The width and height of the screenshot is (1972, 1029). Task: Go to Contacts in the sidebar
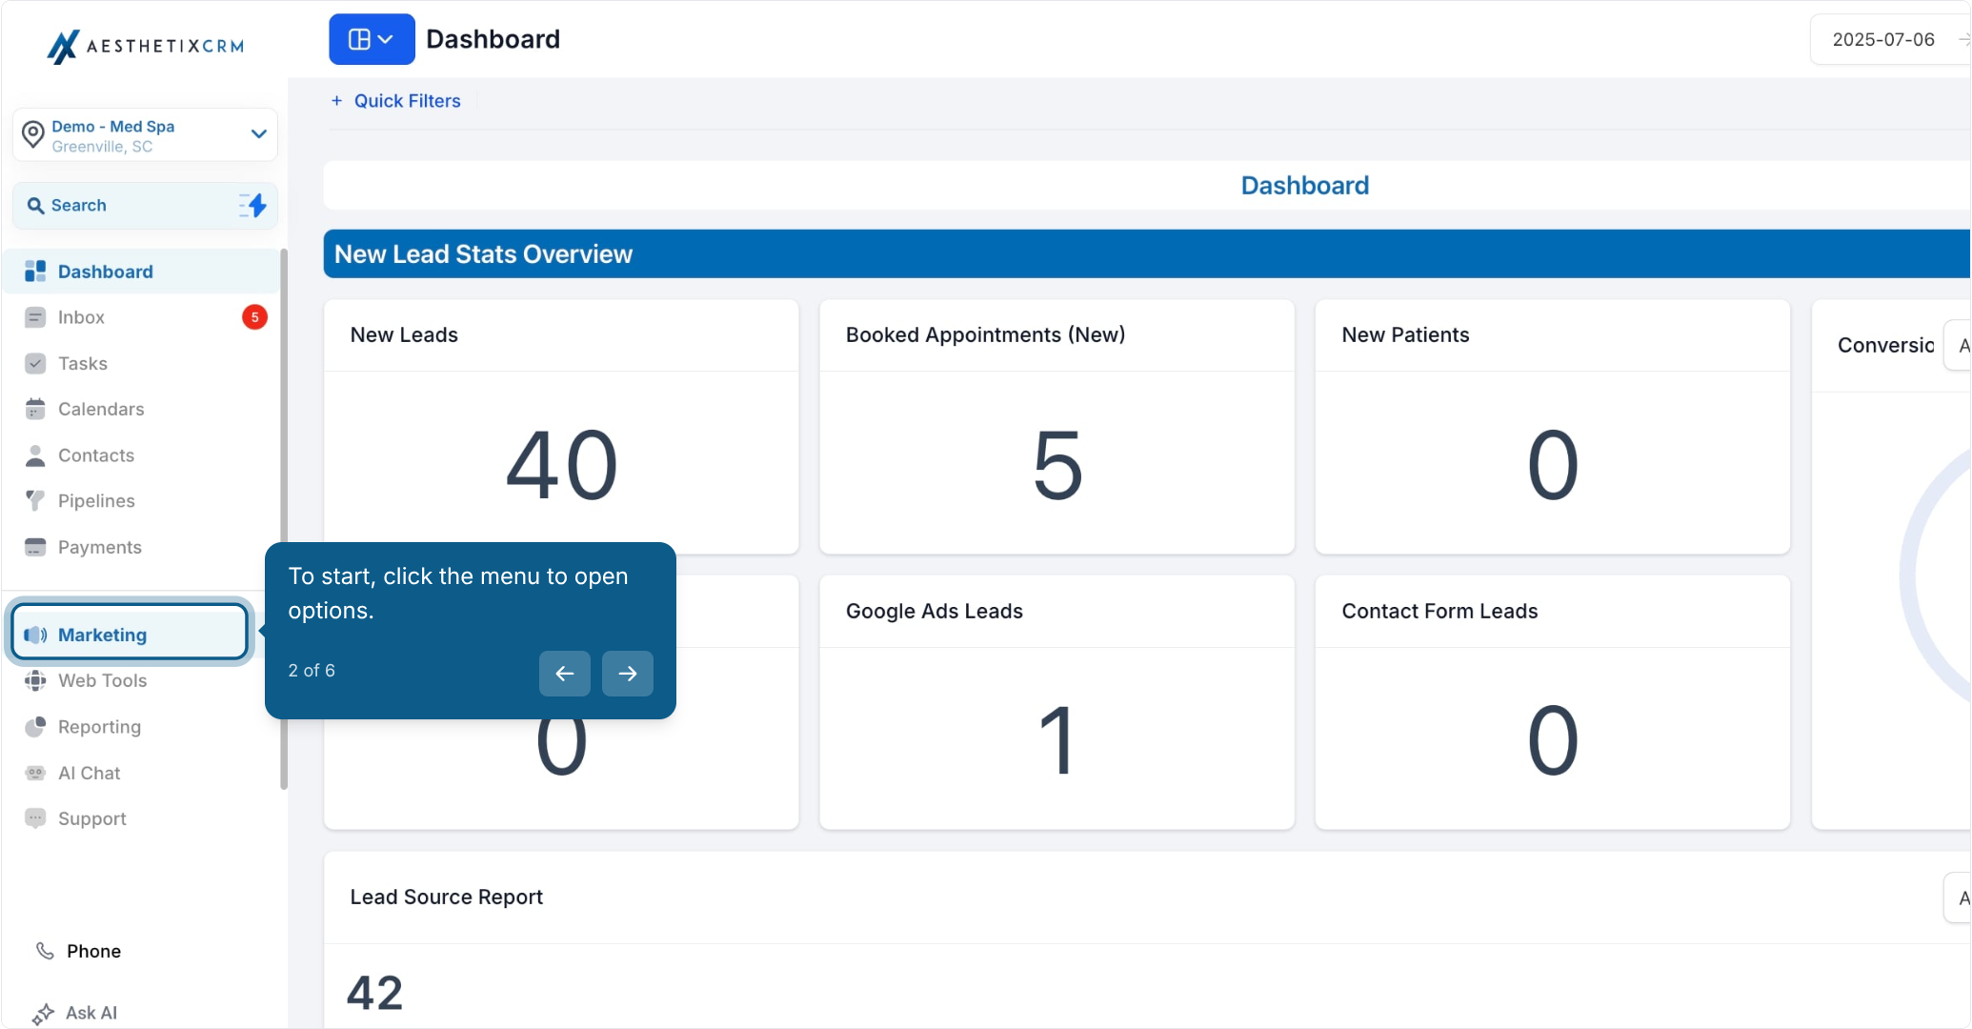tap(141, 455)
